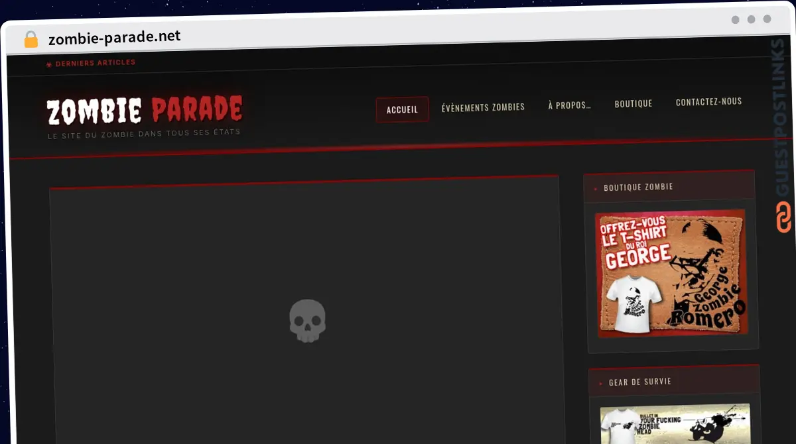This screenshot has height=444, width=796.
Task: Open the Contactez-nous menu item
Action: 708,101
